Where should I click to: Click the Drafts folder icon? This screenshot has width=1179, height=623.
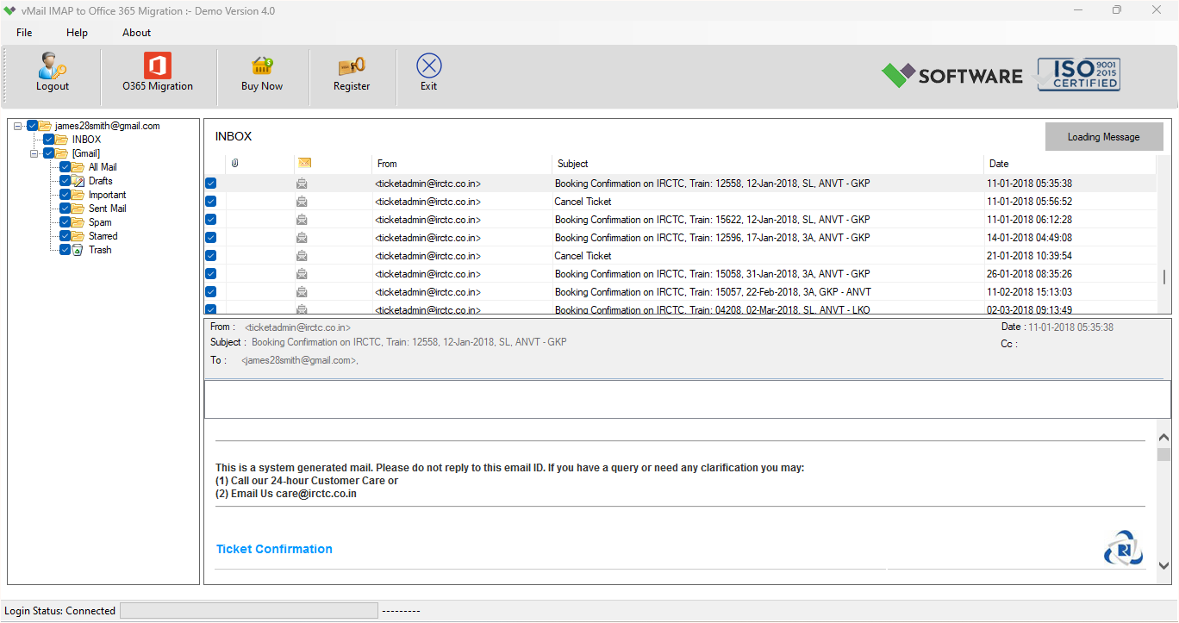tap(78, 181)
